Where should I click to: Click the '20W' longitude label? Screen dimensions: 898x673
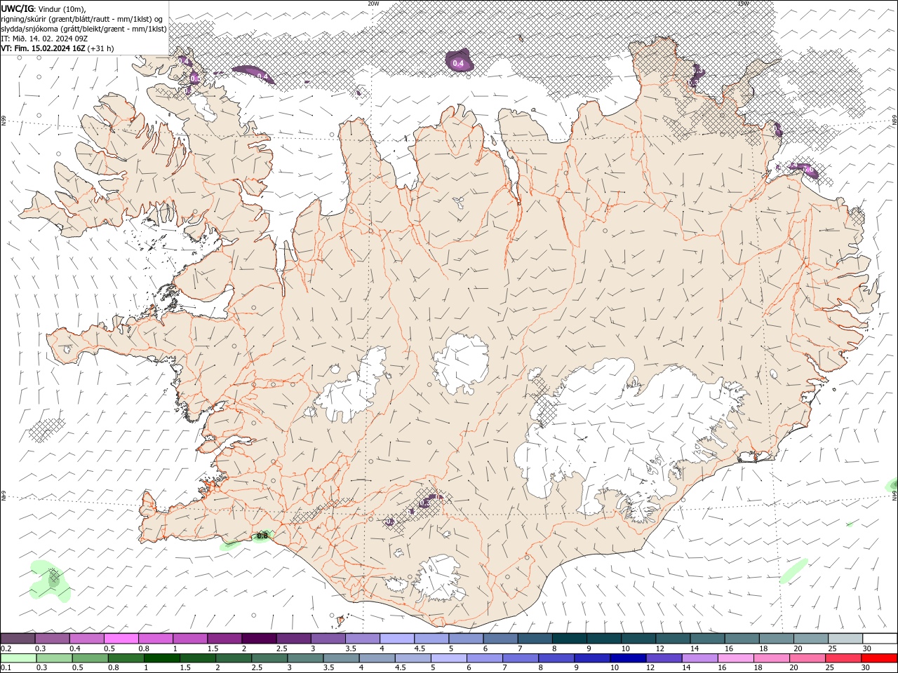coord(373,4)
